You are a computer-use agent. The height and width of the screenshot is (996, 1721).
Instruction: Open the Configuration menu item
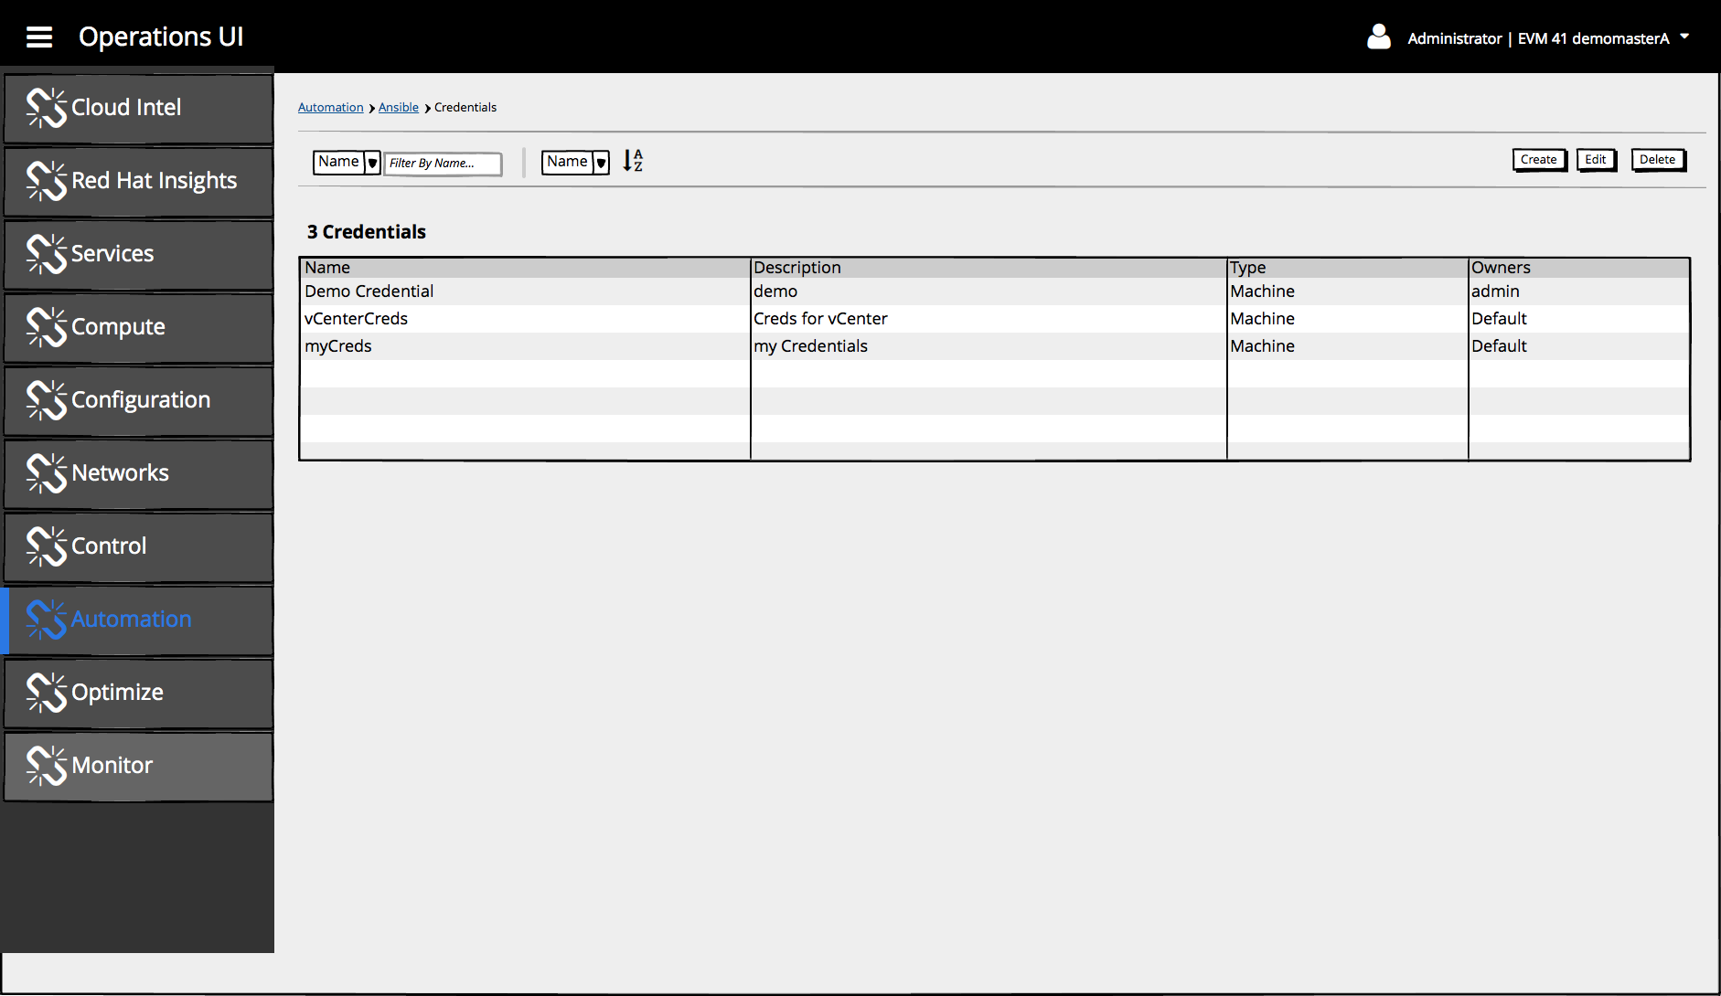click(140, 400)
